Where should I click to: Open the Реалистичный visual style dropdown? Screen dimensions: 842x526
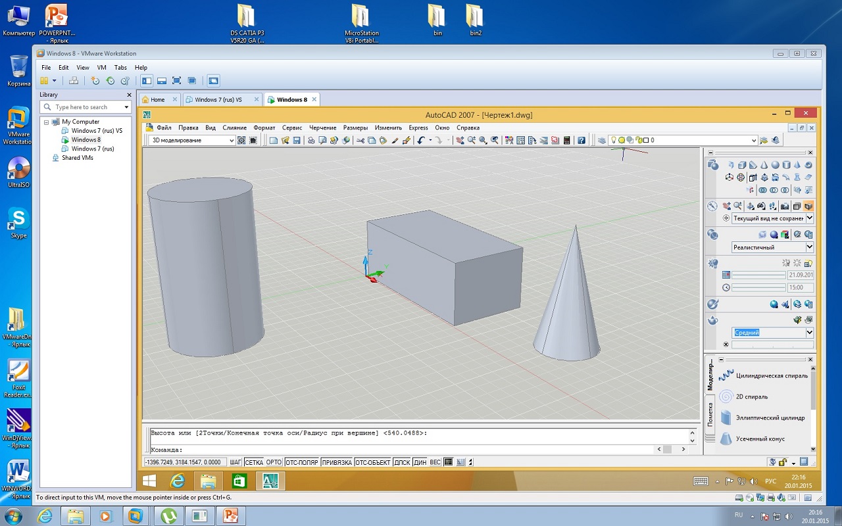pos(809,247)
